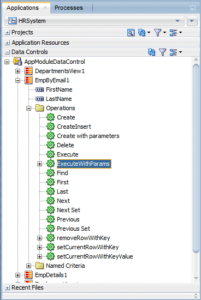Click the gear icon beside Find
The height and width of the screenshot is (300, 201).
pos(51,173)
